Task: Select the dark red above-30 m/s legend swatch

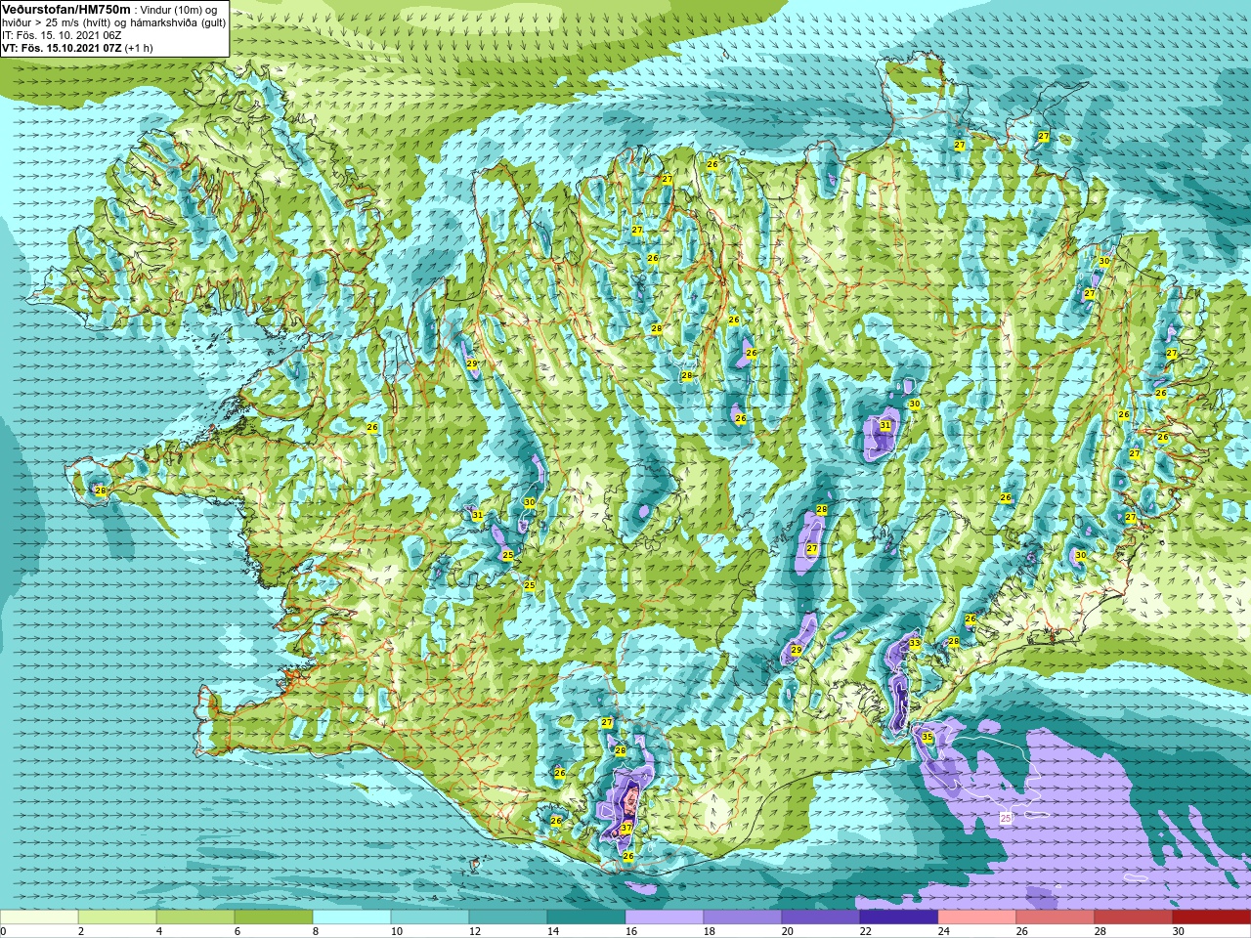Action: pyautogui.click(x=1212, y=917)
